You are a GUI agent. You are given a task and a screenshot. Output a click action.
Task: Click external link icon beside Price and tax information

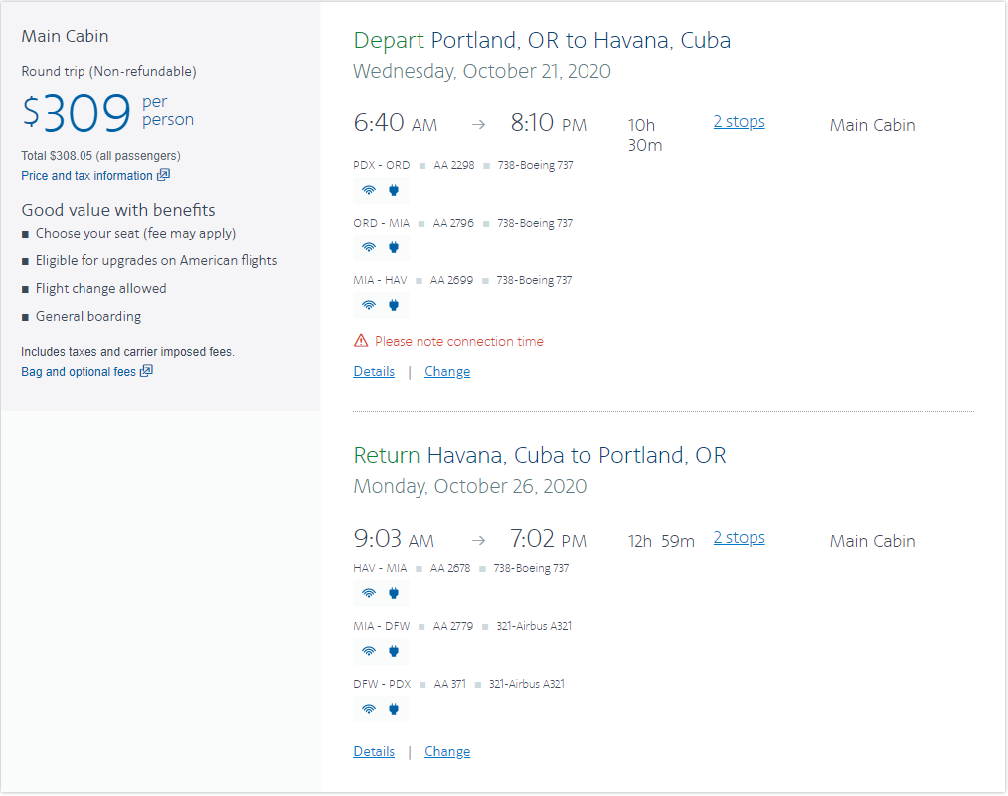pos(163,175)
